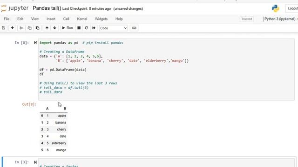Cut selected cells with scissors icon
This screenshot has height=167, width=298.
point(21,28)
